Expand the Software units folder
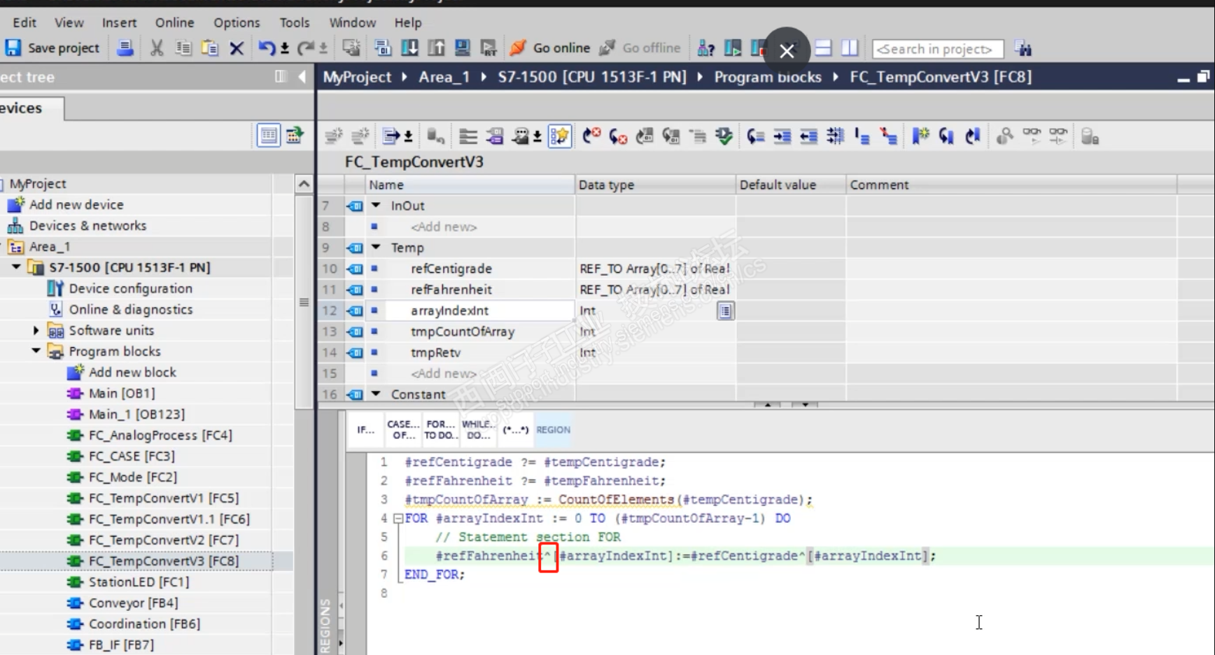 pyautogui.click(x=36, y=330)
